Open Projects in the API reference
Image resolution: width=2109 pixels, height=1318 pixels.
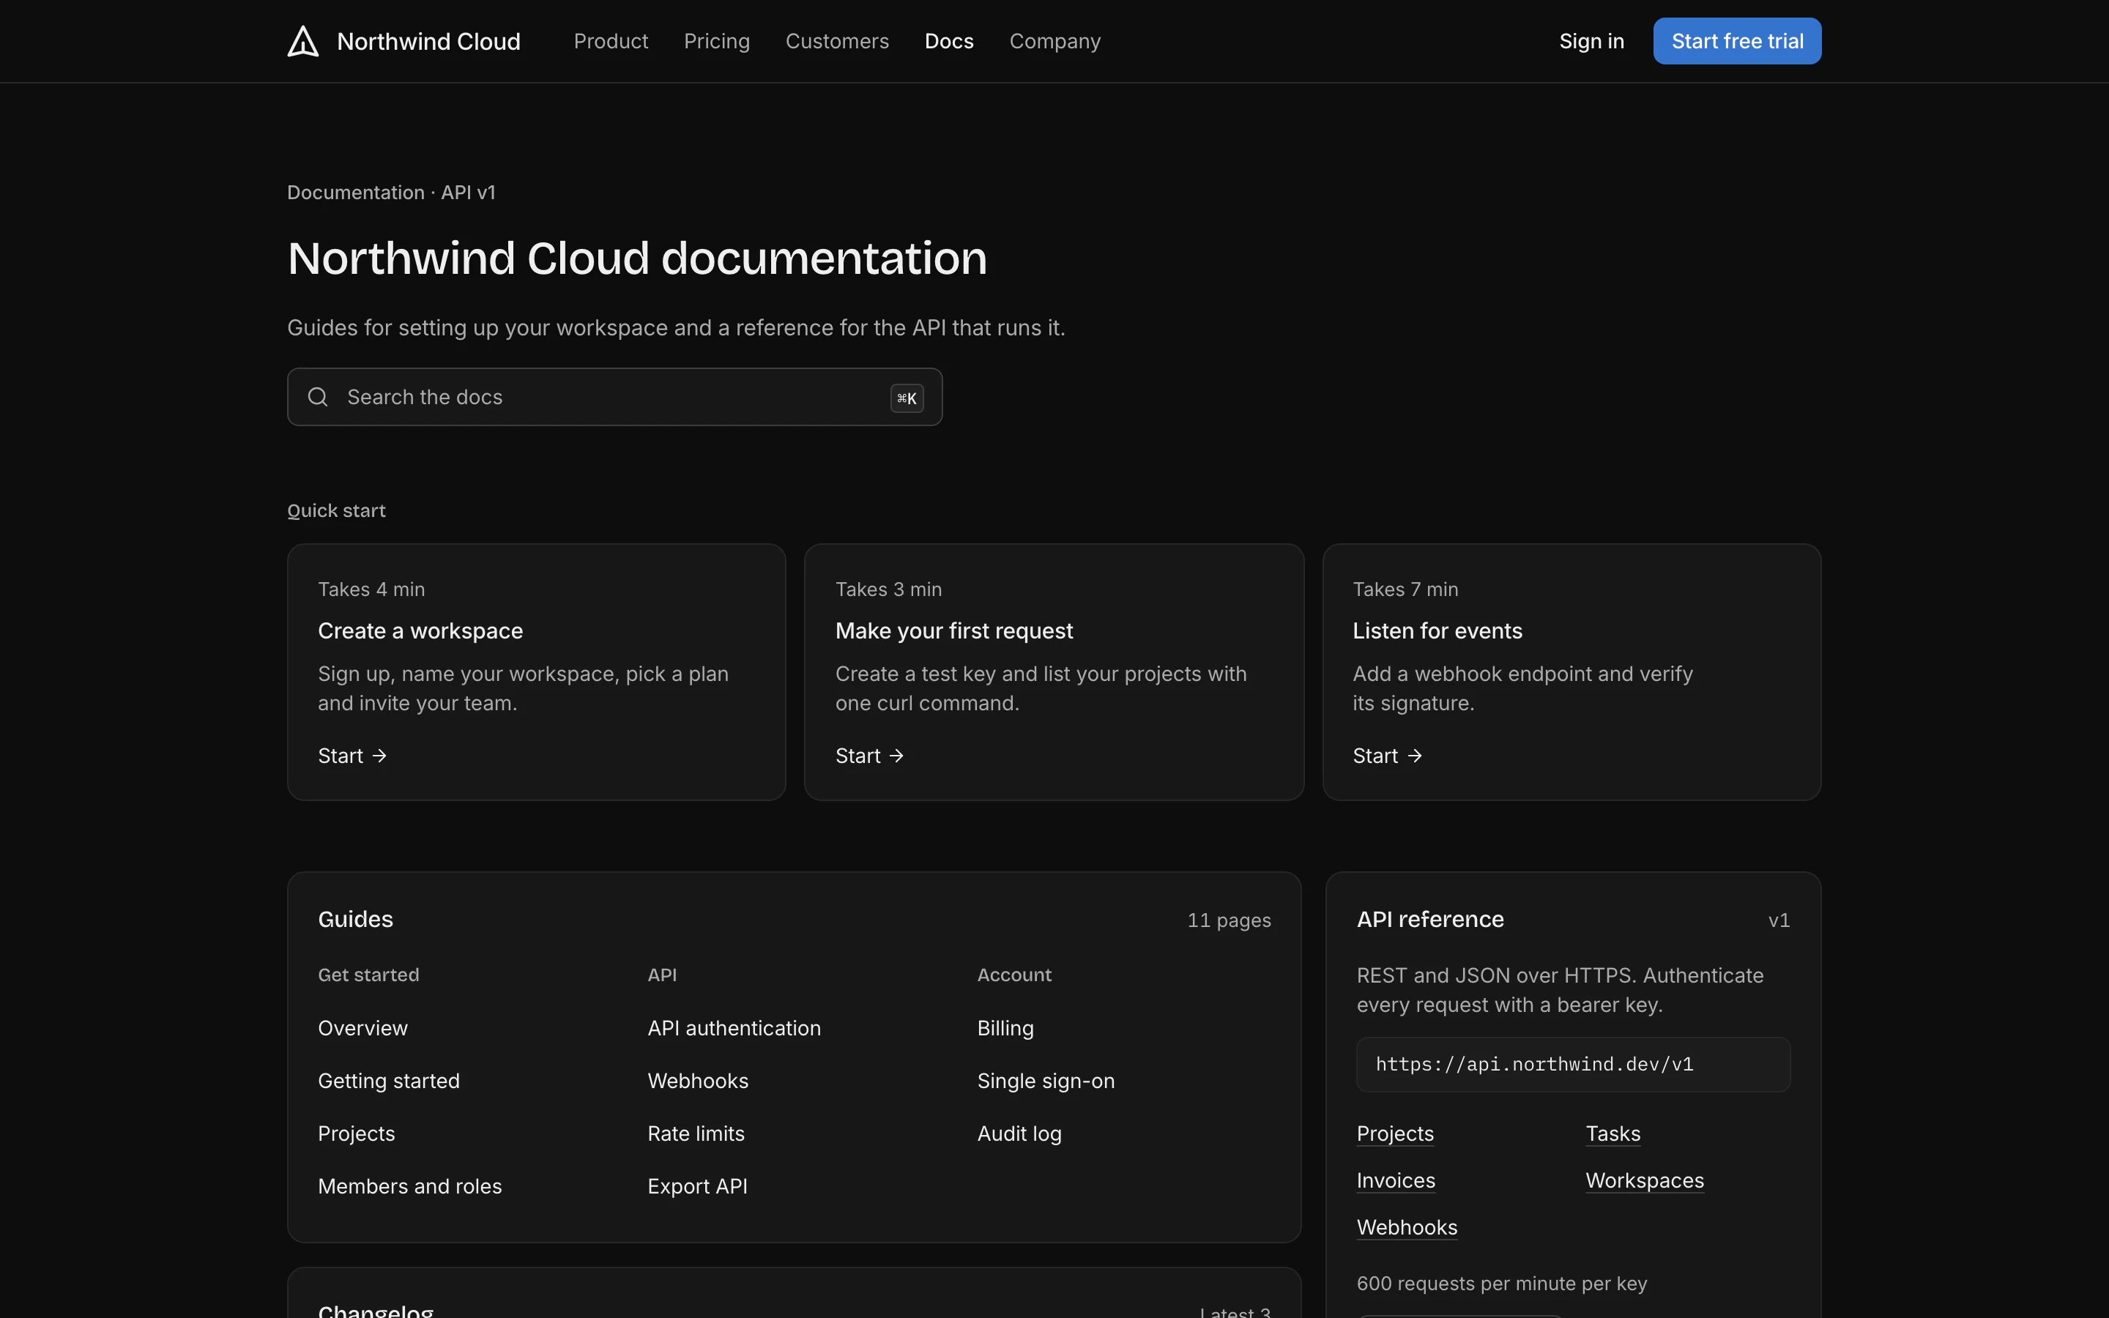click(1394, 1133)
